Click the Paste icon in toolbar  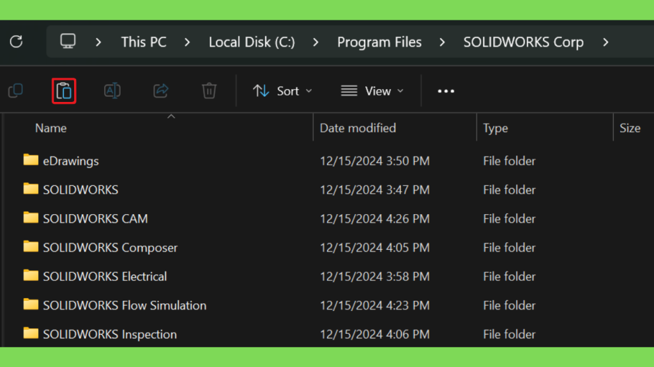pos(64,90)
